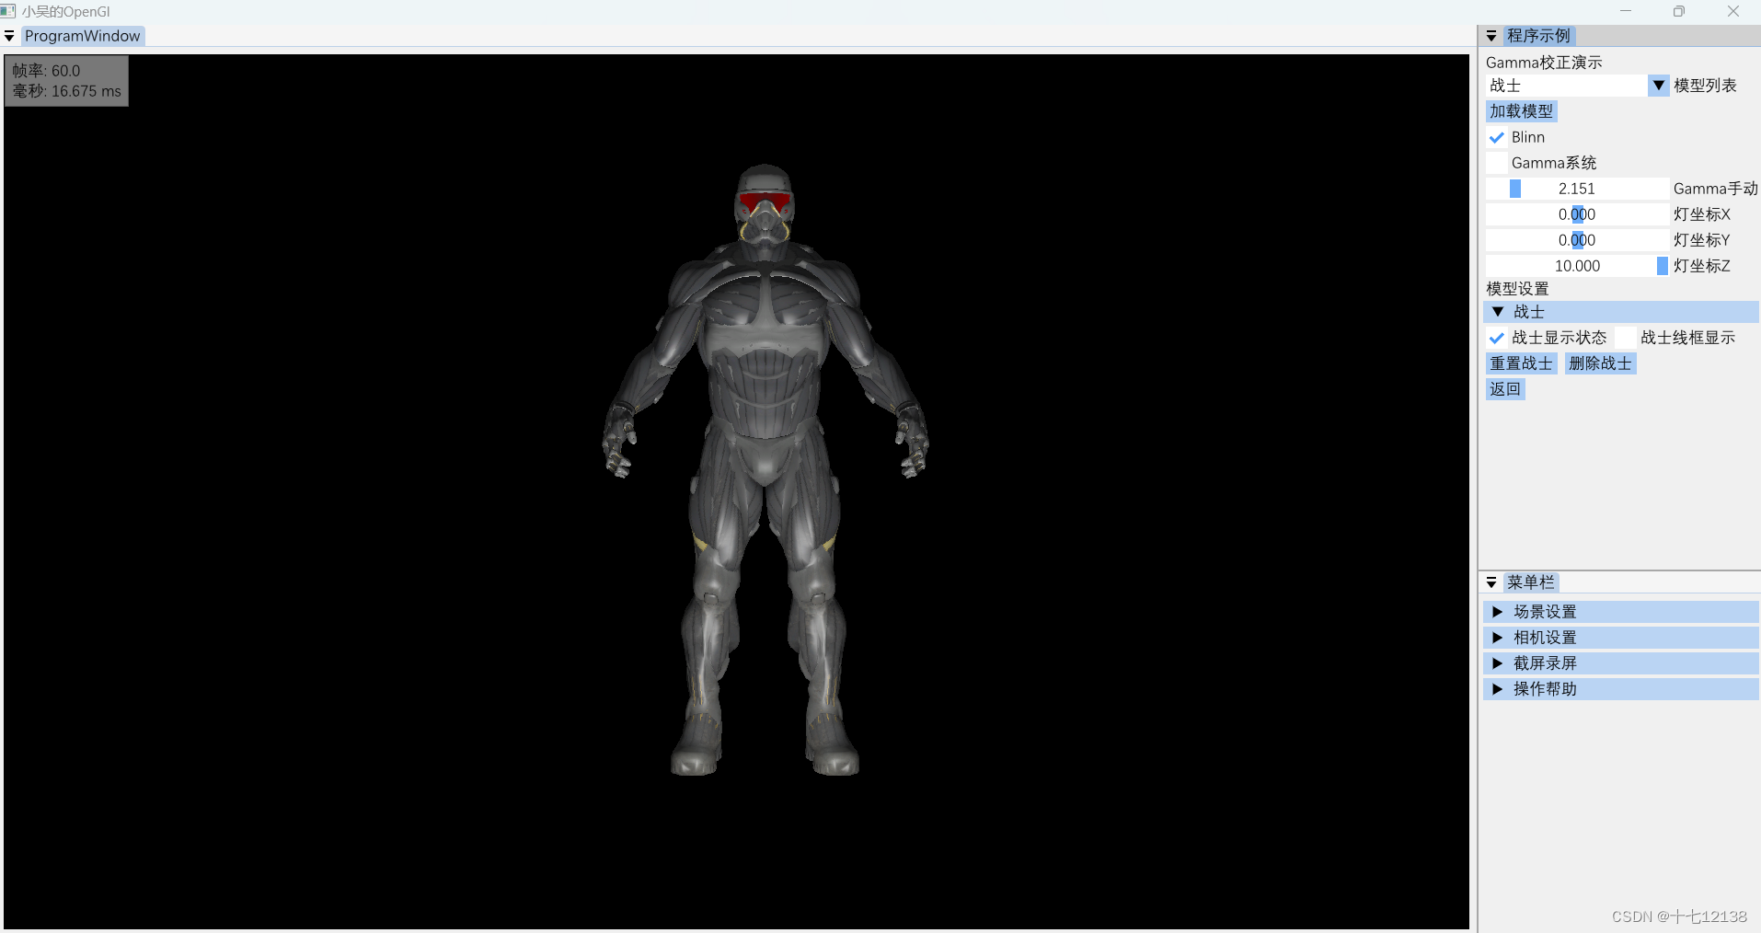Click the 加载模型 button
Viewport: 1761px width, 933px height.
[x=1520, y=111]
